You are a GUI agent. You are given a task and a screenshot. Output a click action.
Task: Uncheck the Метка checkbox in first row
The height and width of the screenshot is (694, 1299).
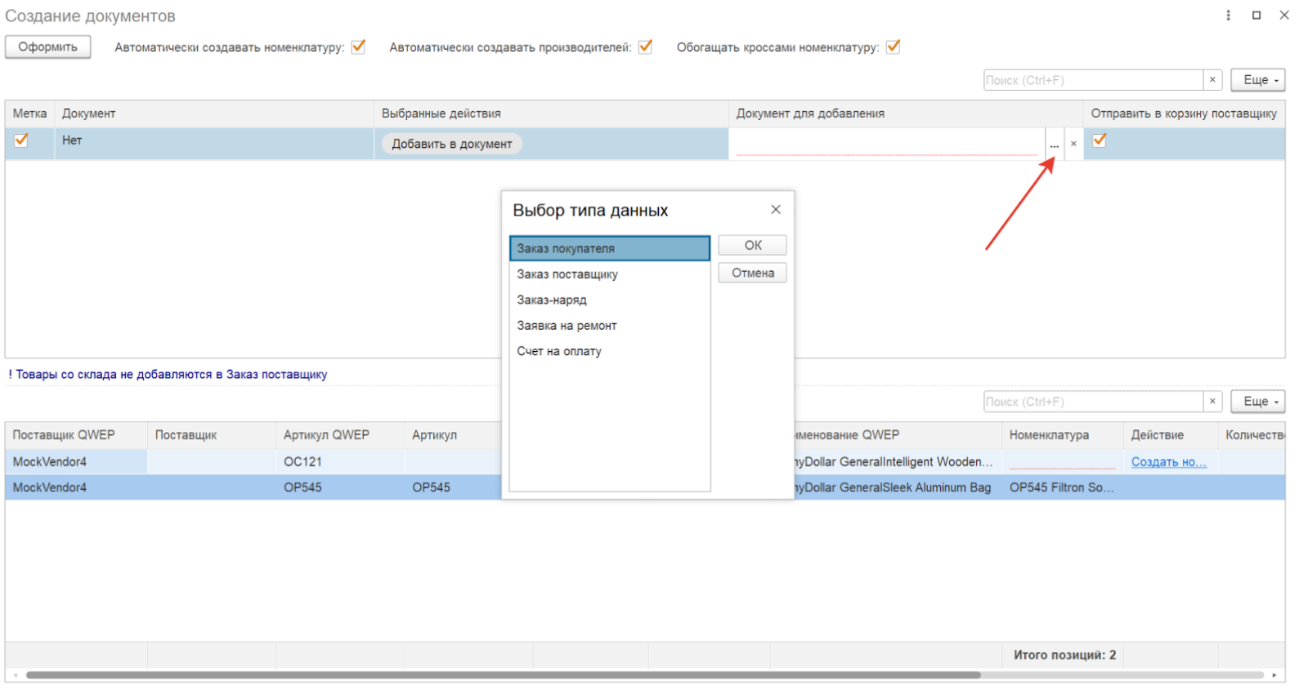click(x=21, y=140)
